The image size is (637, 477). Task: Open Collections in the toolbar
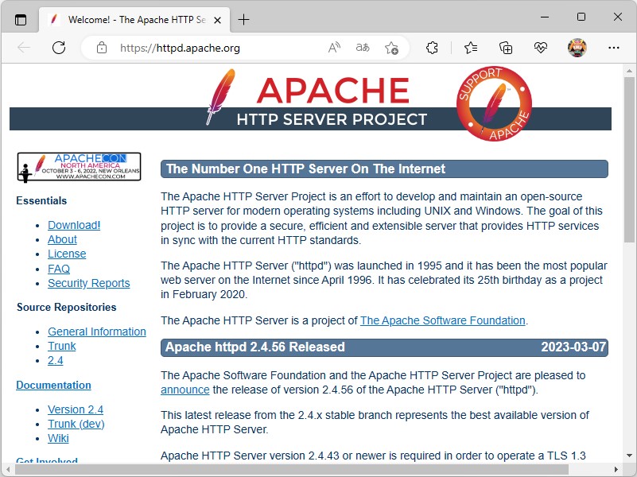point(506,48)
